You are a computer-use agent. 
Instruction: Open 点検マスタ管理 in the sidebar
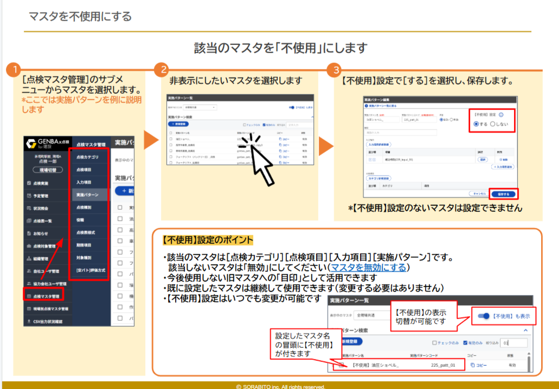[x=45, y=296]
